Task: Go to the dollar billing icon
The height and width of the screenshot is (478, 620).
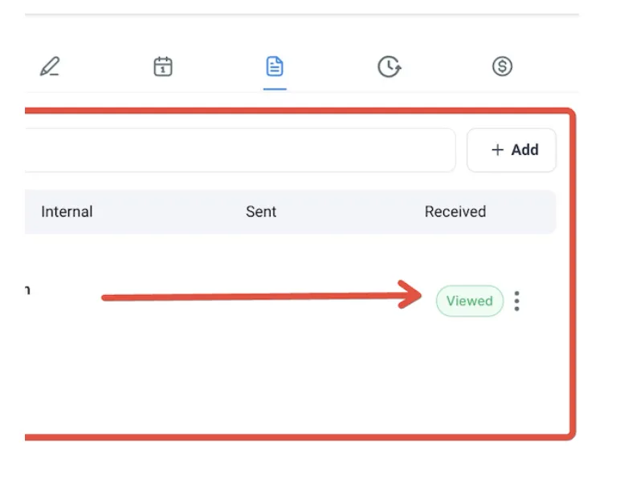Action: tap(502, 67)
